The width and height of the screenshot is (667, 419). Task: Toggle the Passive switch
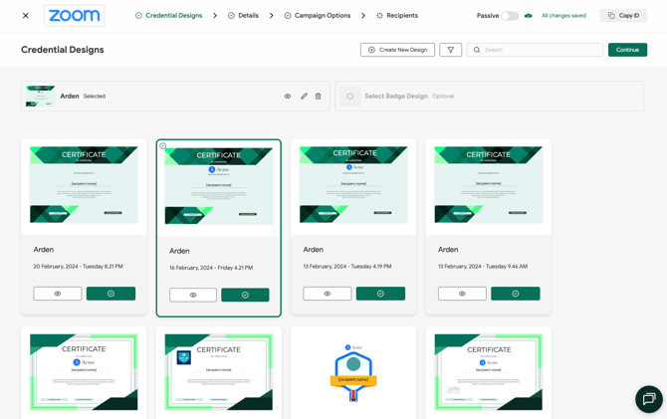tap(510, 16)
